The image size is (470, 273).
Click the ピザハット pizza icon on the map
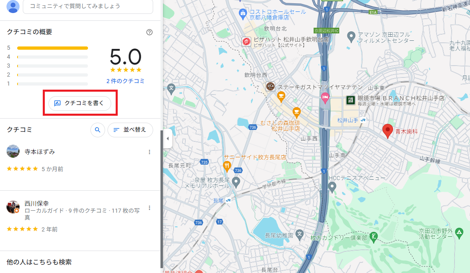(x=246, y=41)
